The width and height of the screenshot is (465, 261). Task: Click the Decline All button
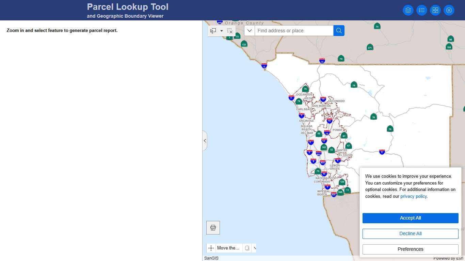tap(410, 233)
